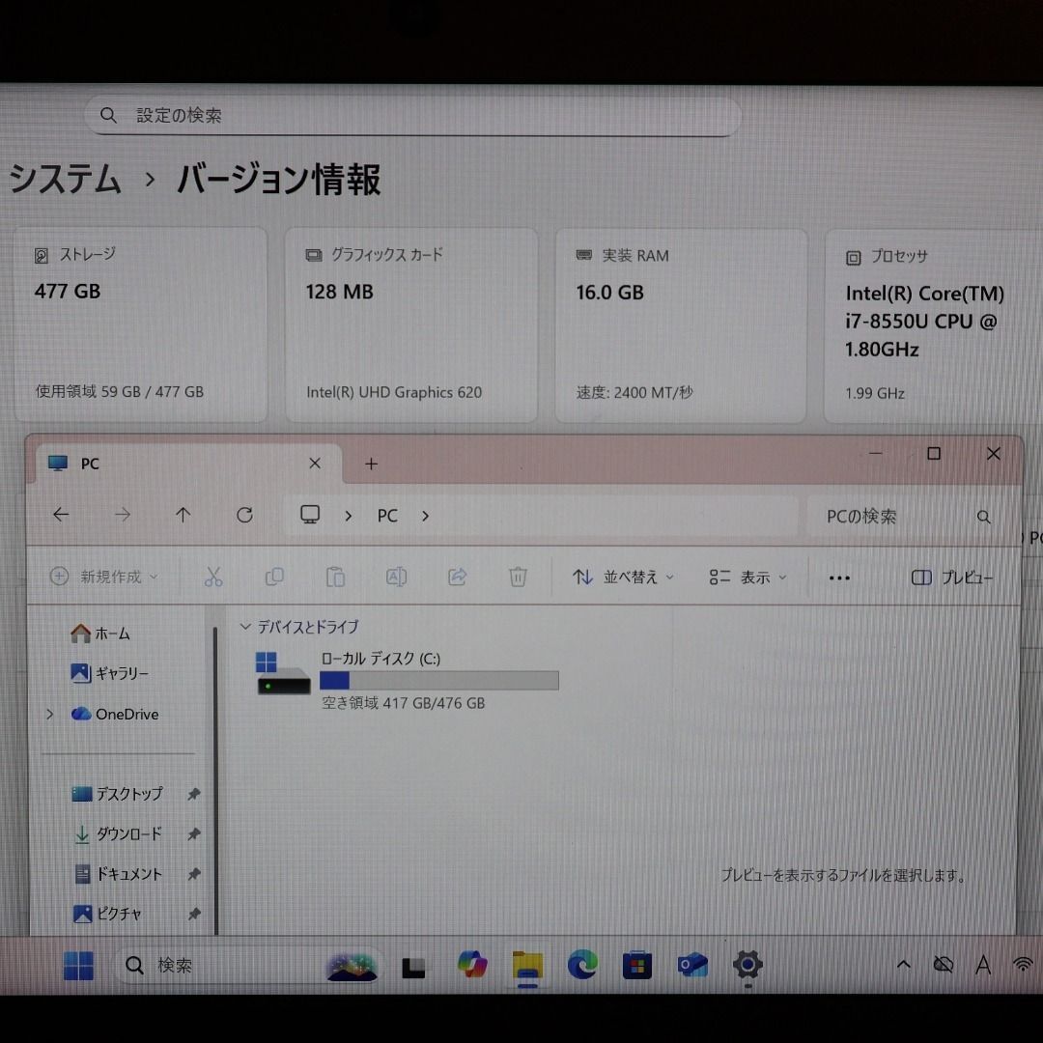This screenshot has width=1043, height=1043.
Task: Expand the OneDrive tree item
Action: pyautogui.click(x=48, y=714)
